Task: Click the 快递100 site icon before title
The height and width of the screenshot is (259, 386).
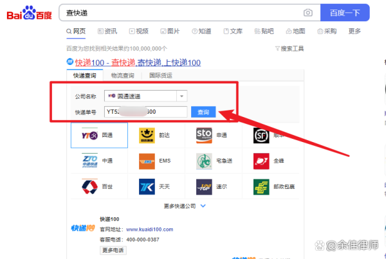Action: coord(70,62)
